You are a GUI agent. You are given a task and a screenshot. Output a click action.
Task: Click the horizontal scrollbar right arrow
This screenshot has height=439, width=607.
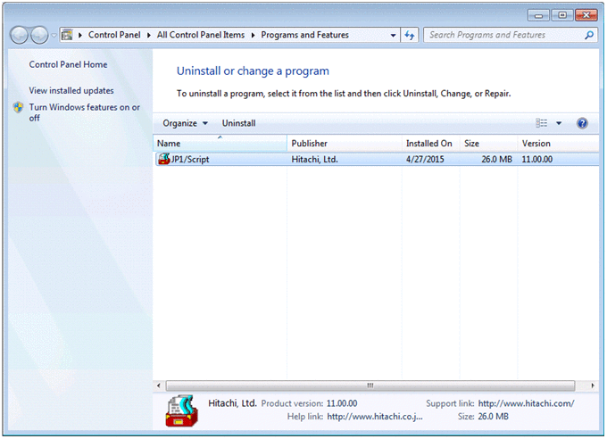click(593, 385)
